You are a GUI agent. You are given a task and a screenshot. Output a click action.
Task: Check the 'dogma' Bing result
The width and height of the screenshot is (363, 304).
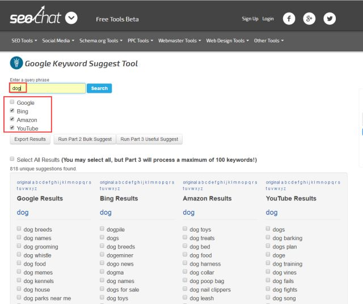(x=102, y=271)
